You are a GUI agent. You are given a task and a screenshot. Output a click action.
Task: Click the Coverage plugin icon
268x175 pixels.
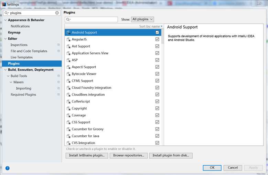coord(68,115)
